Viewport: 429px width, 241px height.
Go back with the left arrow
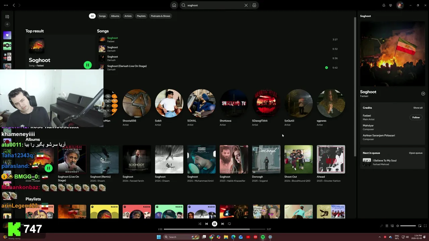[14, 5]
